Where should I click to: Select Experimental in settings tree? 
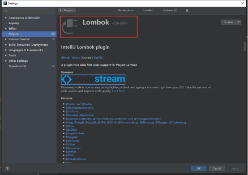[x=17, y=66]
